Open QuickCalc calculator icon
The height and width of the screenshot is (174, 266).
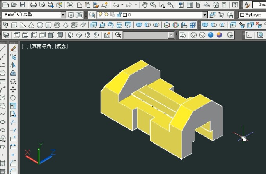pyautogui.click(x=224, y=5)
